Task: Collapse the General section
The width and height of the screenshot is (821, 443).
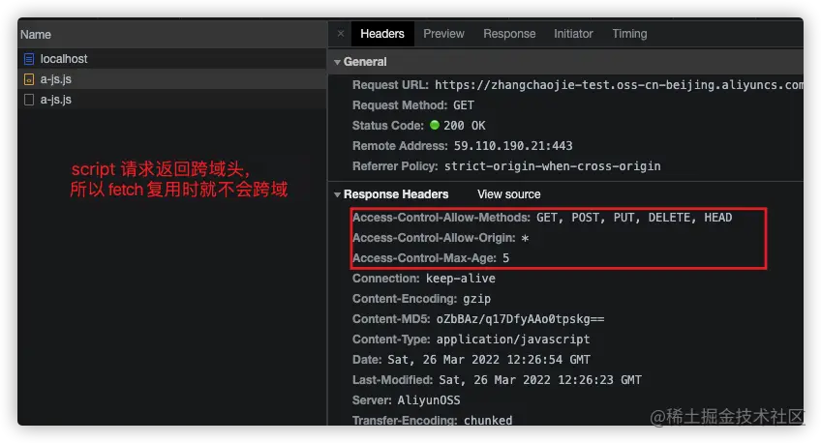Action: point(337,62)
